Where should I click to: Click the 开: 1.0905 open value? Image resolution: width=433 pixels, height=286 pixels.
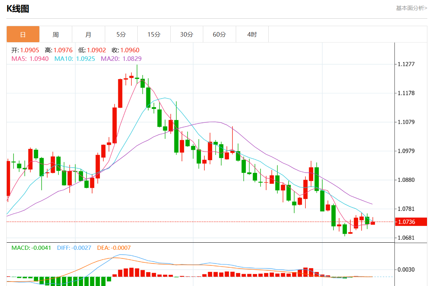pos(25,50)
